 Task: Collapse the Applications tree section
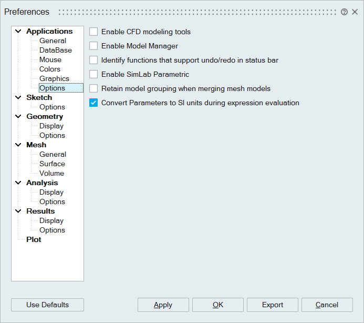pyautogui.click(x=18, y=32)
